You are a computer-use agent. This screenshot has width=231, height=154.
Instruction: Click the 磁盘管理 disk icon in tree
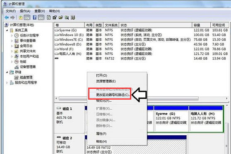[x=17, y=77]
